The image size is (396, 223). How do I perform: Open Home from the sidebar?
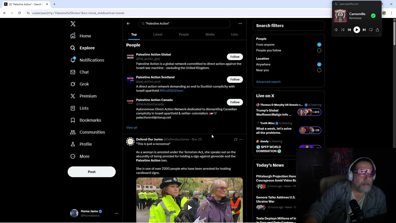(81, 36)
